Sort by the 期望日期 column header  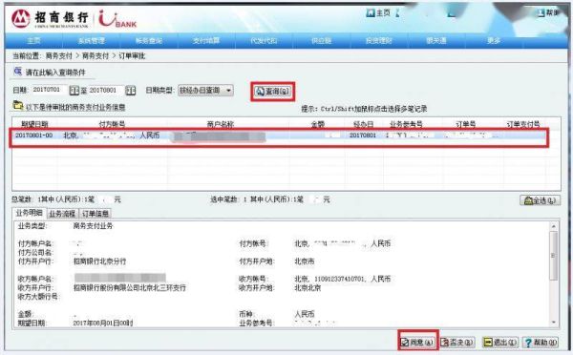coord(34,124)
